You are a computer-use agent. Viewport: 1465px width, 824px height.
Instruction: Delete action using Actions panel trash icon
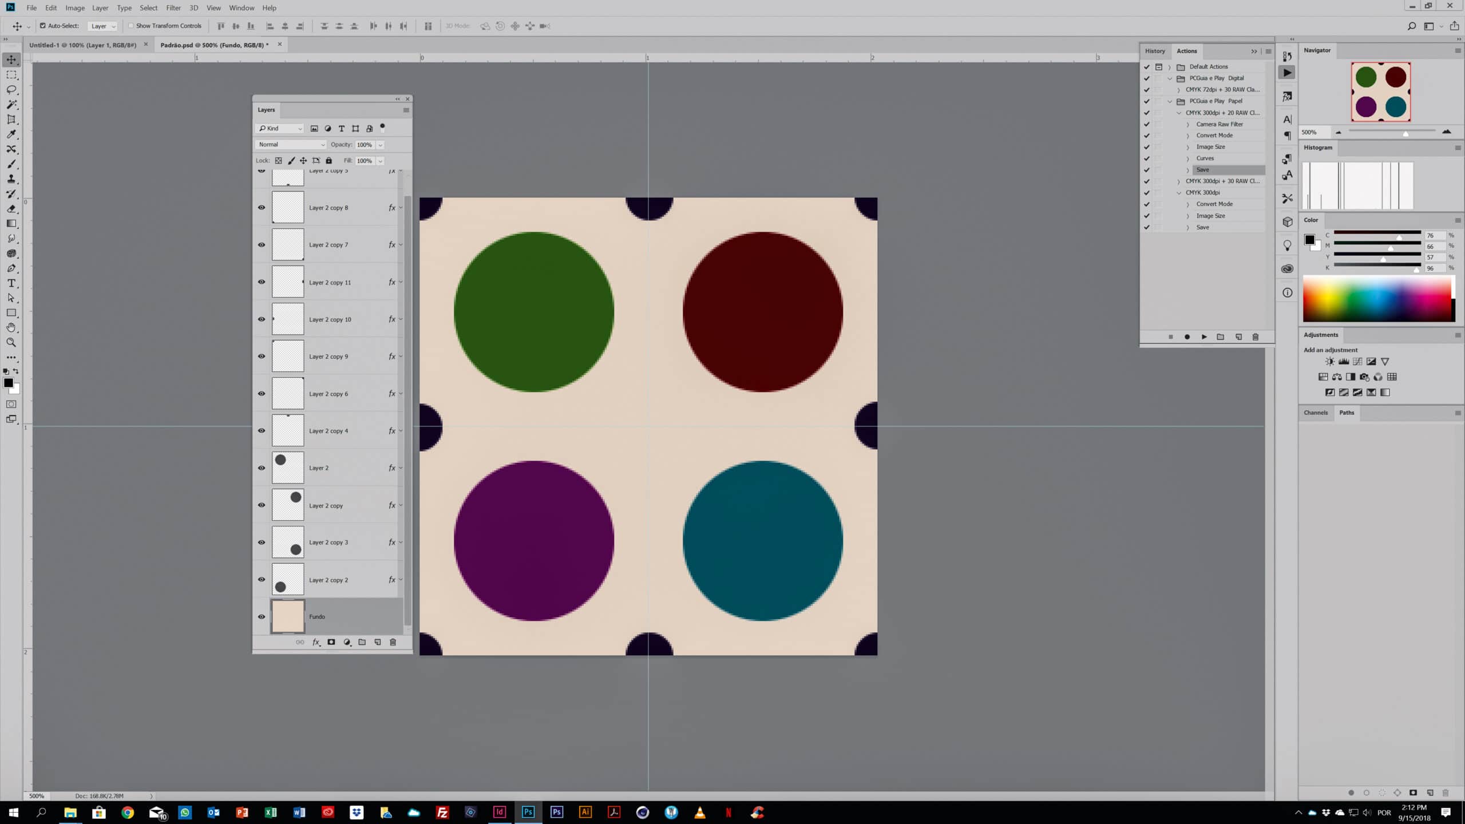coord(1256,337)
